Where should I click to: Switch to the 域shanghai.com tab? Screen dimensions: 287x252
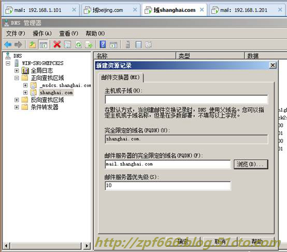pos(175,10)
